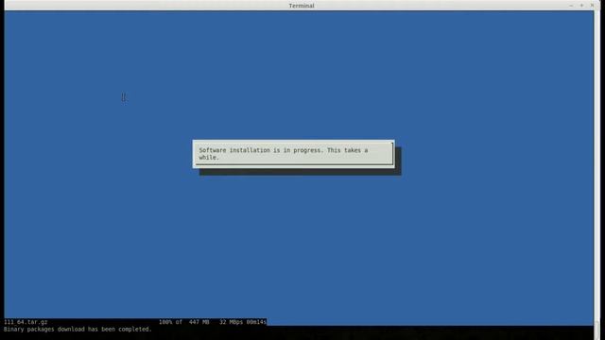Click the '32 MBps' download speed text
This screenshot has width=605, height=340.
click(231, 322)
